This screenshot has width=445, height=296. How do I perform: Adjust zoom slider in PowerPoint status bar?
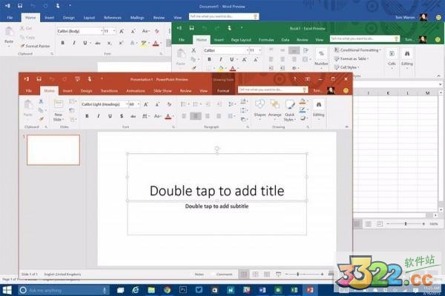point(297,275)
